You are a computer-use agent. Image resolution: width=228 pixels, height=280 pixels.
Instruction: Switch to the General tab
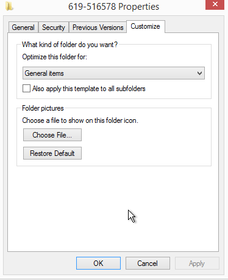click(23, 28)
